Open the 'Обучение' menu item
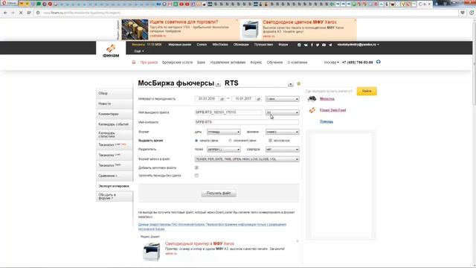The width and height of the screenshot is (476, 268). pyautogui.click(x=274, y=63)
